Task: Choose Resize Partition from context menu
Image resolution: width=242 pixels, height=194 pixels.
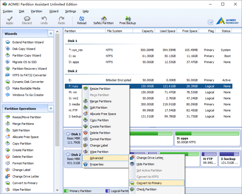Action: pyautogui.click(x=100, y=89)
